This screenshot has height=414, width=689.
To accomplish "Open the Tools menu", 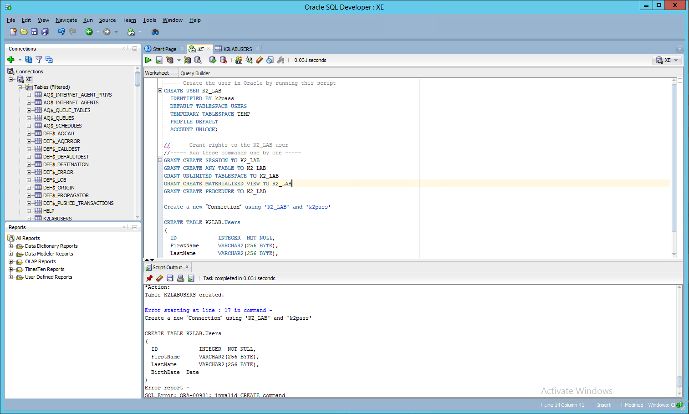I will click(149, 20).
